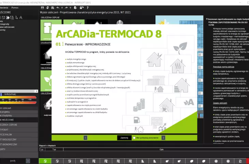
Task: Save the project with the floppy icon
Action: [x=42, y=8]
